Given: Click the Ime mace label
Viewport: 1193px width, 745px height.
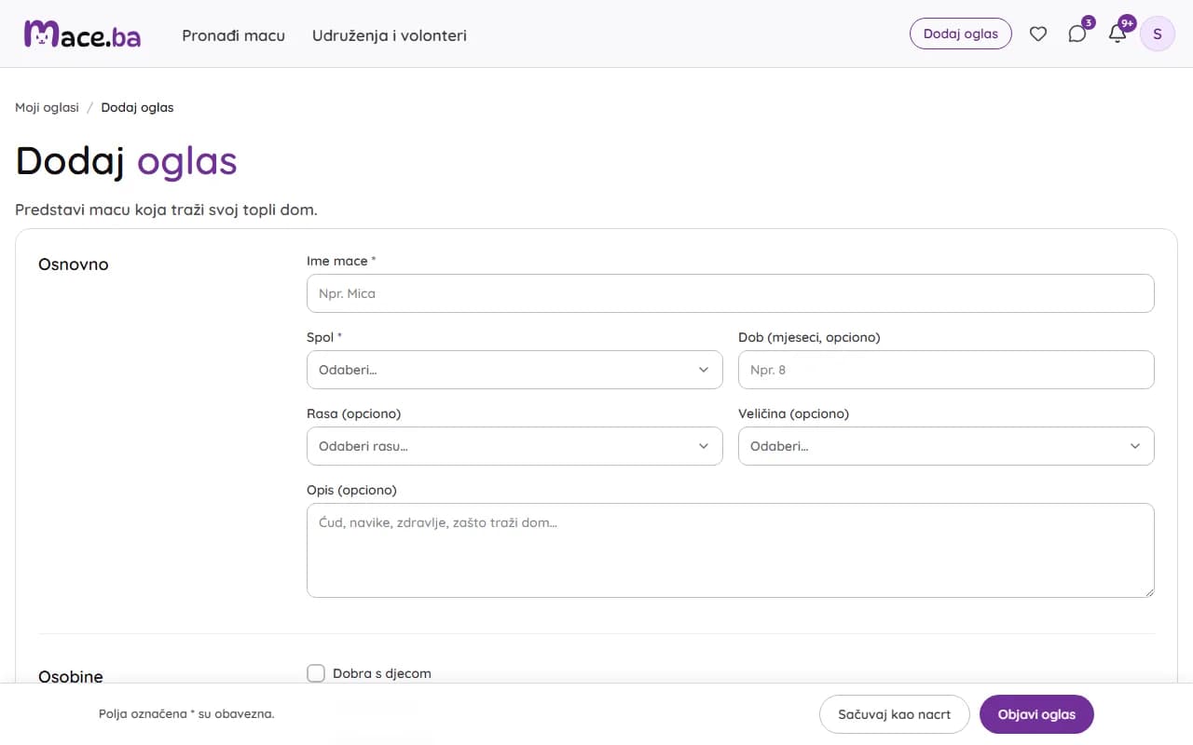Looking at the screenshot, I should 341,261.
